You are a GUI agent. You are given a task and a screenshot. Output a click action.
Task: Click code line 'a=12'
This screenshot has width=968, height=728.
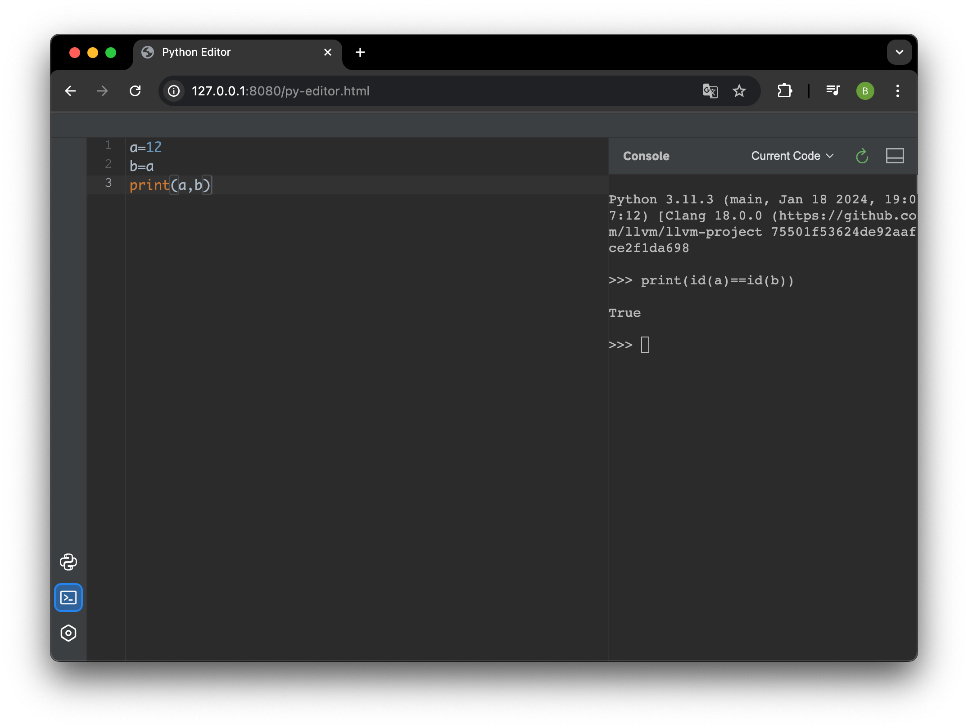[145, 147]
